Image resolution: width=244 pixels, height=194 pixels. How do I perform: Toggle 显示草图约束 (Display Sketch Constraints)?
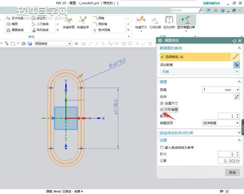(186, 22)
